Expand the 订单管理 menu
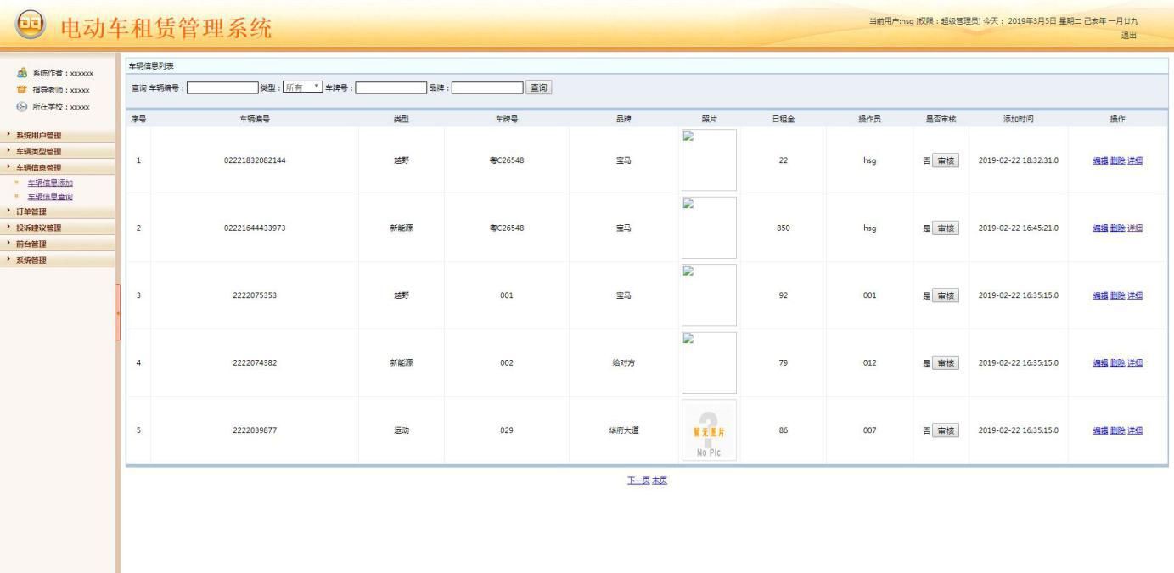Screen dimensions: 1174x573 57,211
